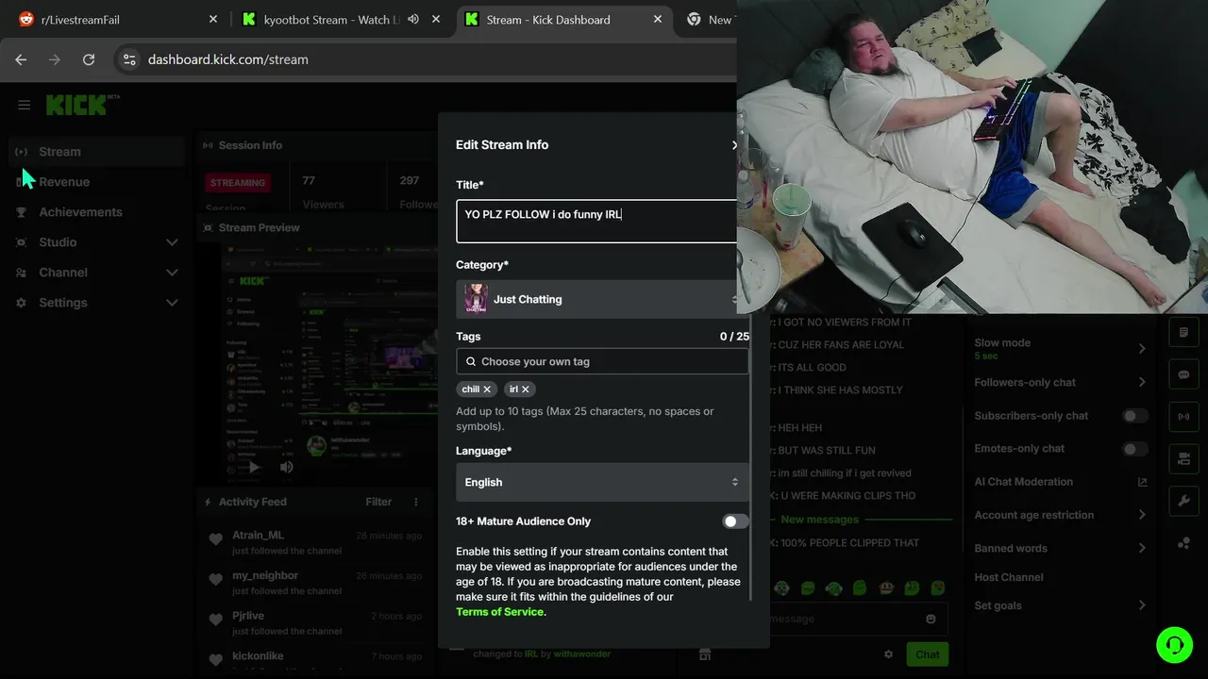Open chat settings gear icon
This screenshot has width=1208, height=679.
[888, 654]
